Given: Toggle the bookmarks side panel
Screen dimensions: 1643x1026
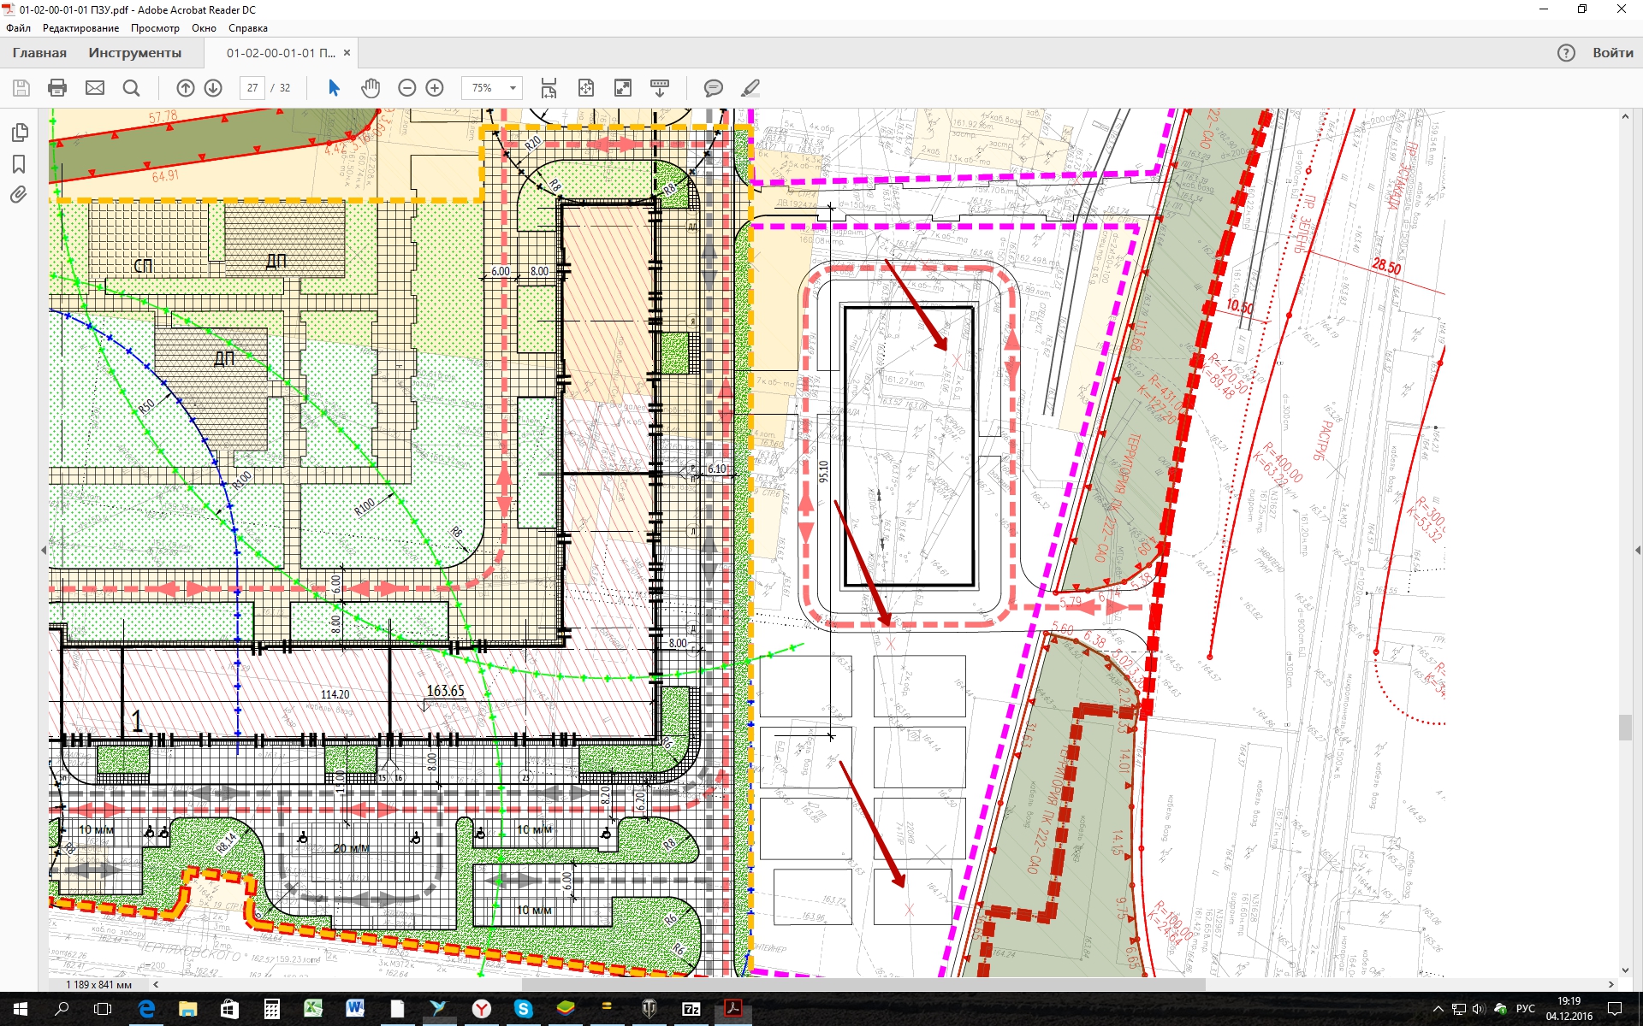Looking at the screenshot, I should pos(20,164).
